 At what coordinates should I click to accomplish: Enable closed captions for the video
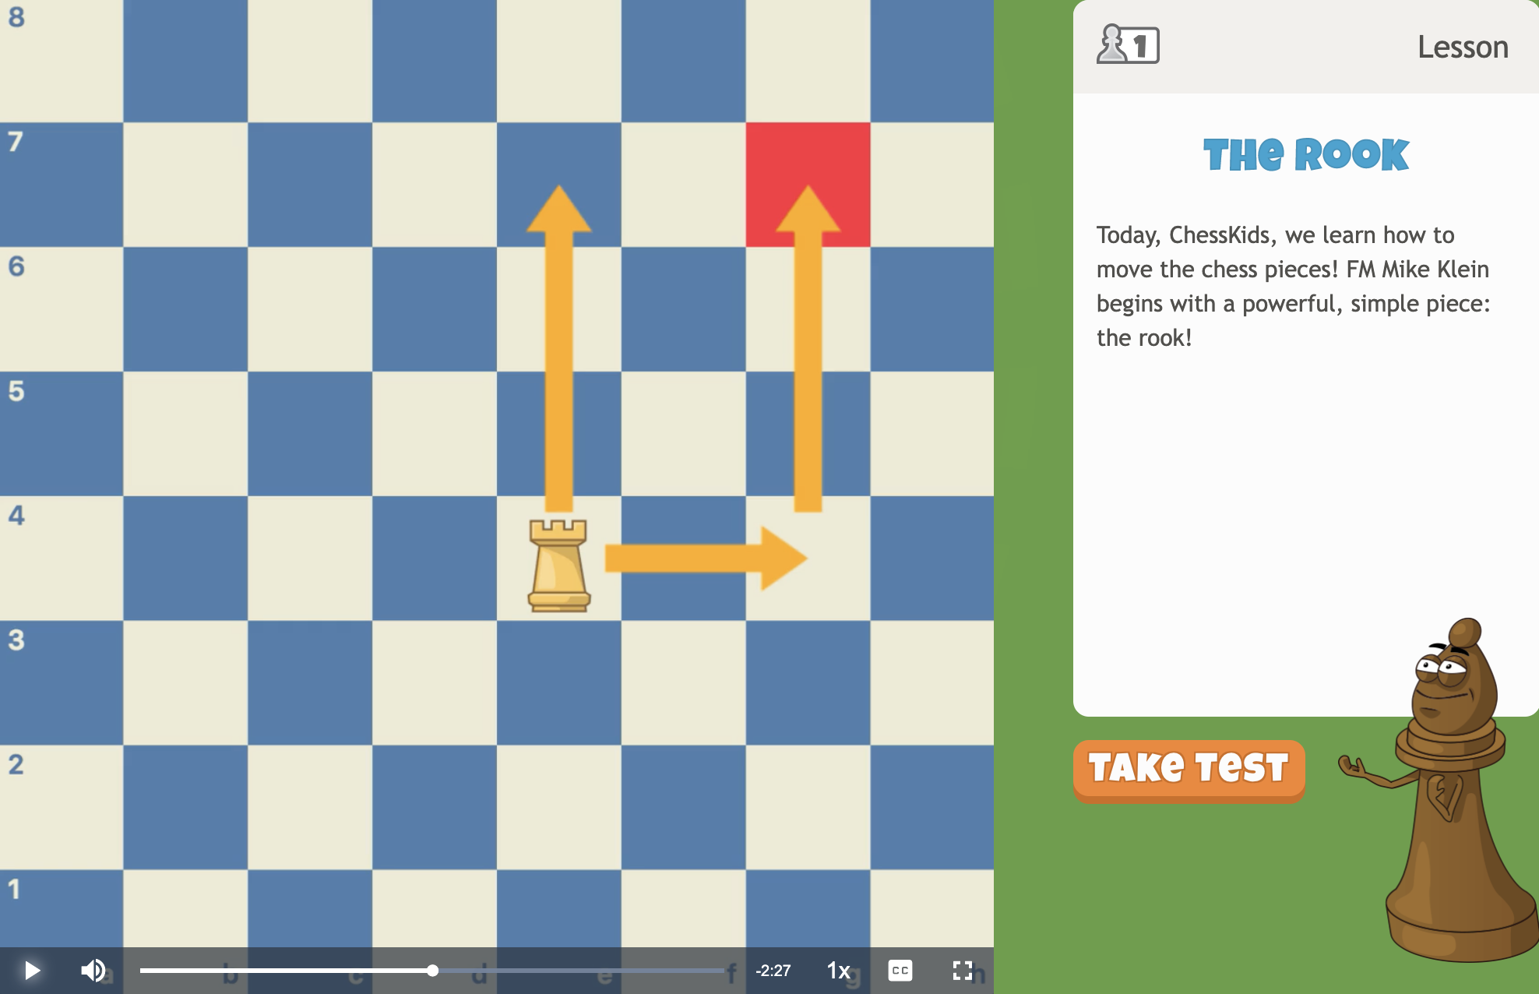tap(901, 971)
